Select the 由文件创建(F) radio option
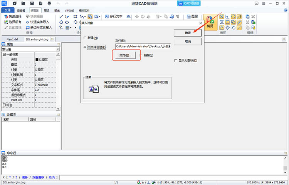The image size is (289, 185). tap(85, 47)
